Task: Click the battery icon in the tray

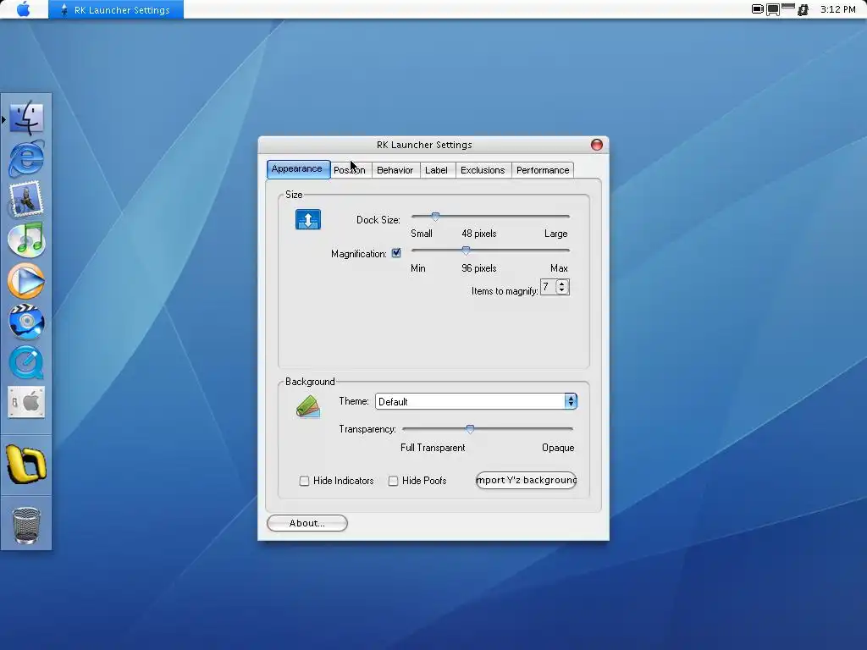Action: click(758, 8)
